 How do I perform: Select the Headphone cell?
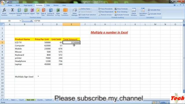25,61
